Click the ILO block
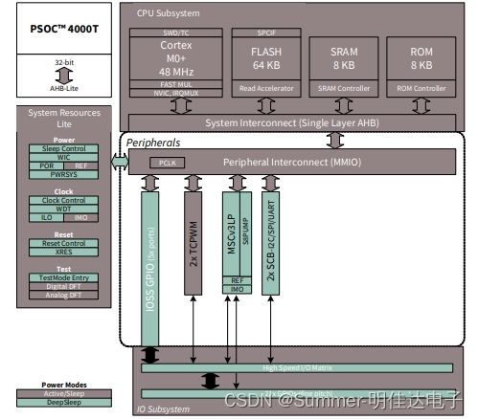This screenshot has height=419, width=478. coord(46,217)
